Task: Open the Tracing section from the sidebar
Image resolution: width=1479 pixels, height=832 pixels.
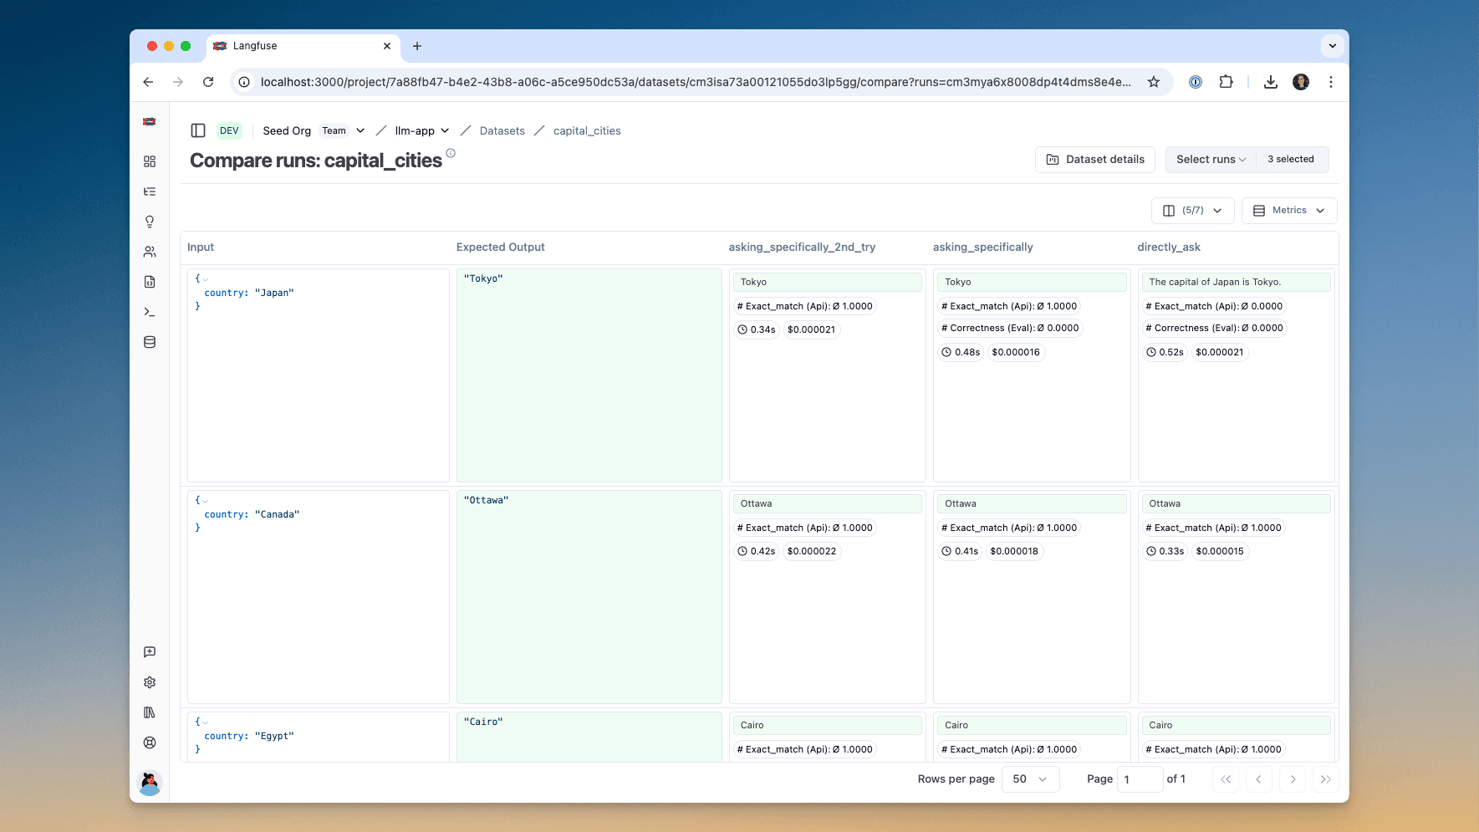Action: pyautogui.click(x=150, y=191)
